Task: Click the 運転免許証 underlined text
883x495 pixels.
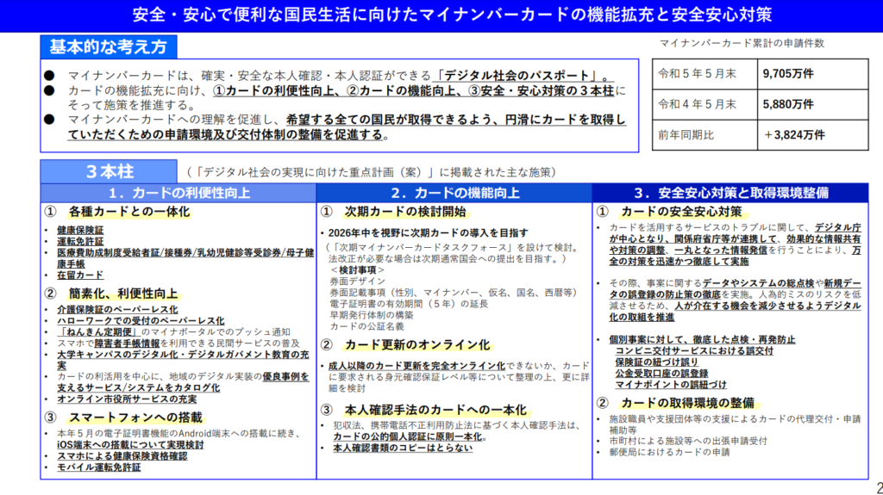Action: [x=80, y=241]
